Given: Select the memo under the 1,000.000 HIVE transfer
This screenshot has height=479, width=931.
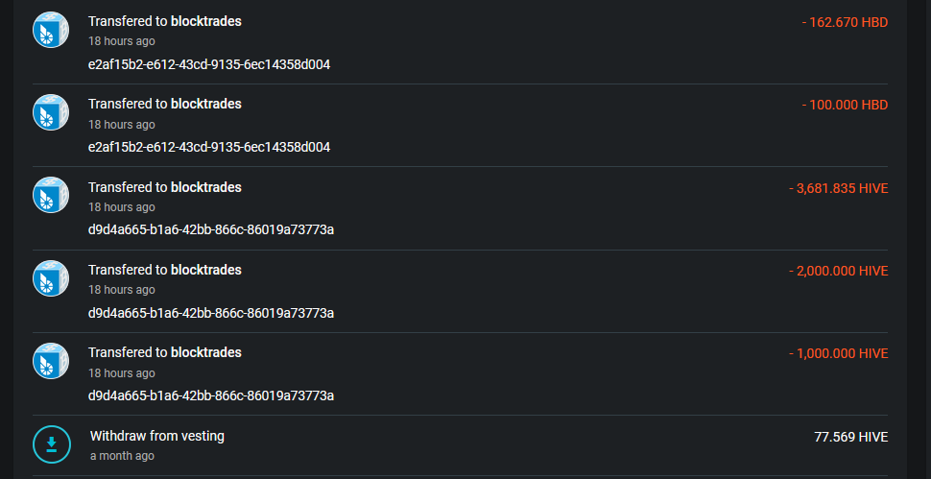Looking at the screenshot, I should click(x=211, y=395).
